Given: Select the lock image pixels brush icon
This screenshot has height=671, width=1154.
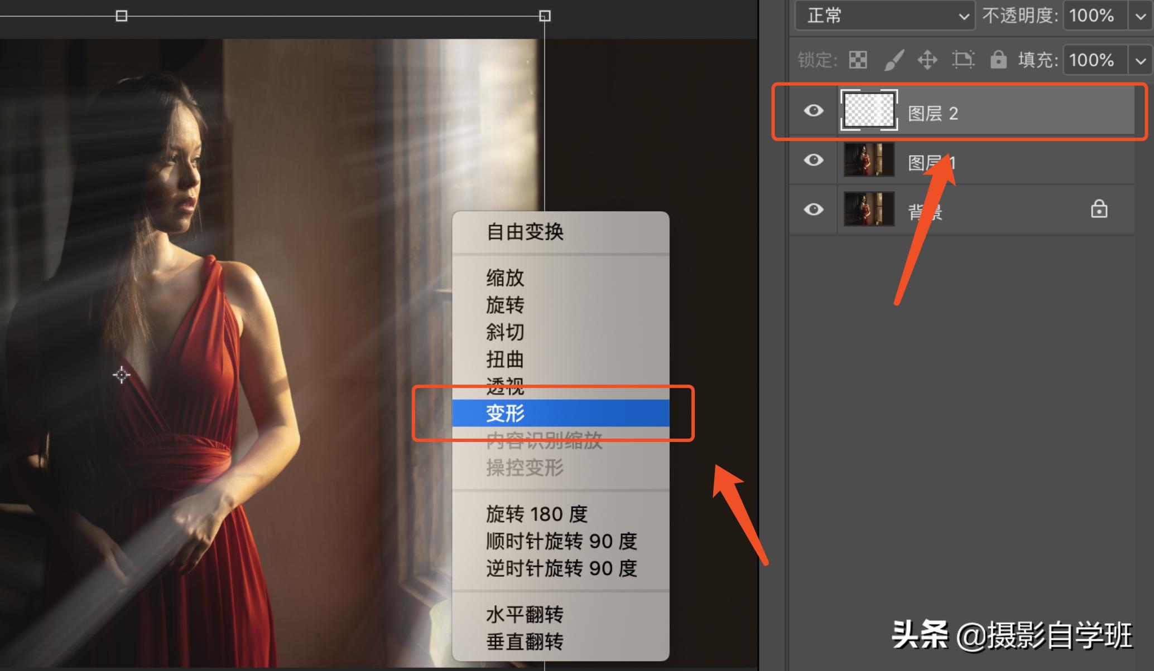Looking at the screenshot, I should click(893, 60).
